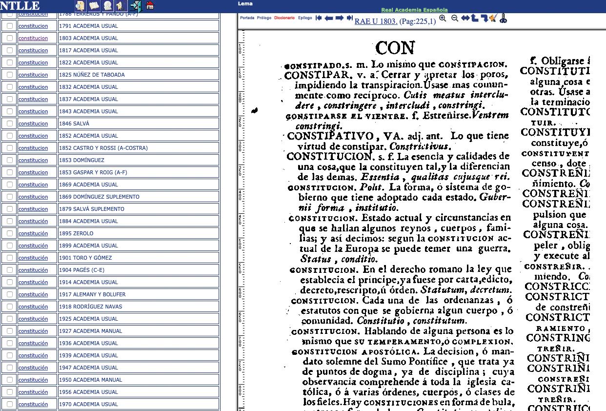Click the 1939 ACADEMIA USUAL text

tap(88, 355)
